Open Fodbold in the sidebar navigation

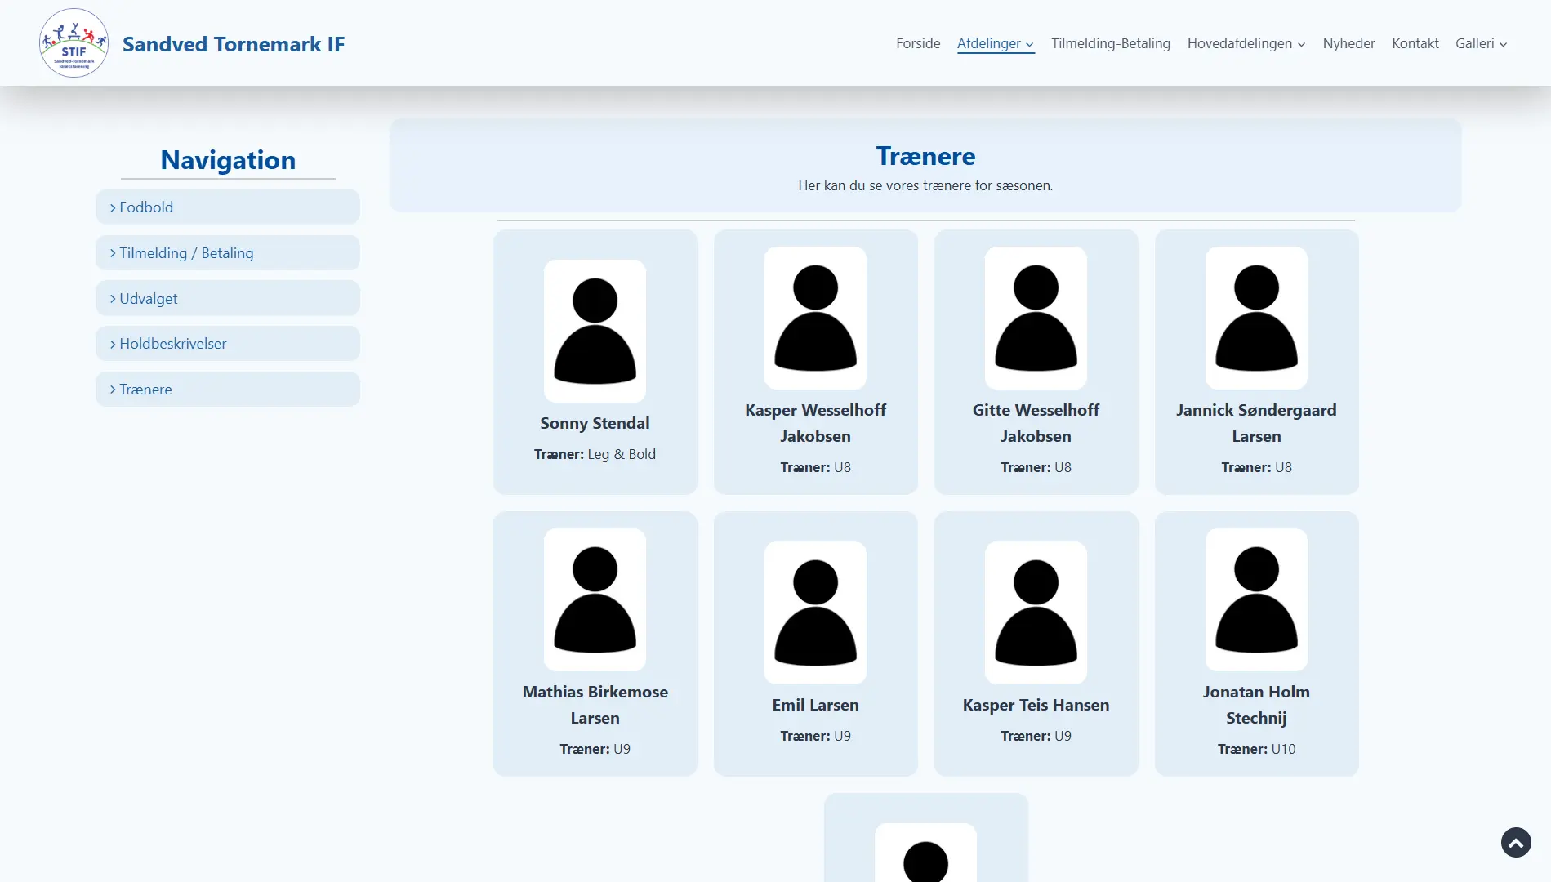[x=228, y=207]
